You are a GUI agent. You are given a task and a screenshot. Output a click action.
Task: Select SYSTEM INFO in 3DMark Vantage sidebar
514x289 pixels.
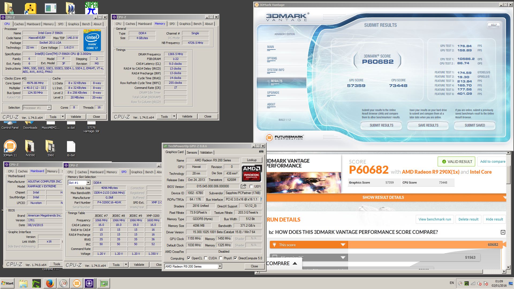point(276,70)
